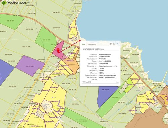
Task: Click the printer icon in info popup
Action: click(x=114, y=44)
